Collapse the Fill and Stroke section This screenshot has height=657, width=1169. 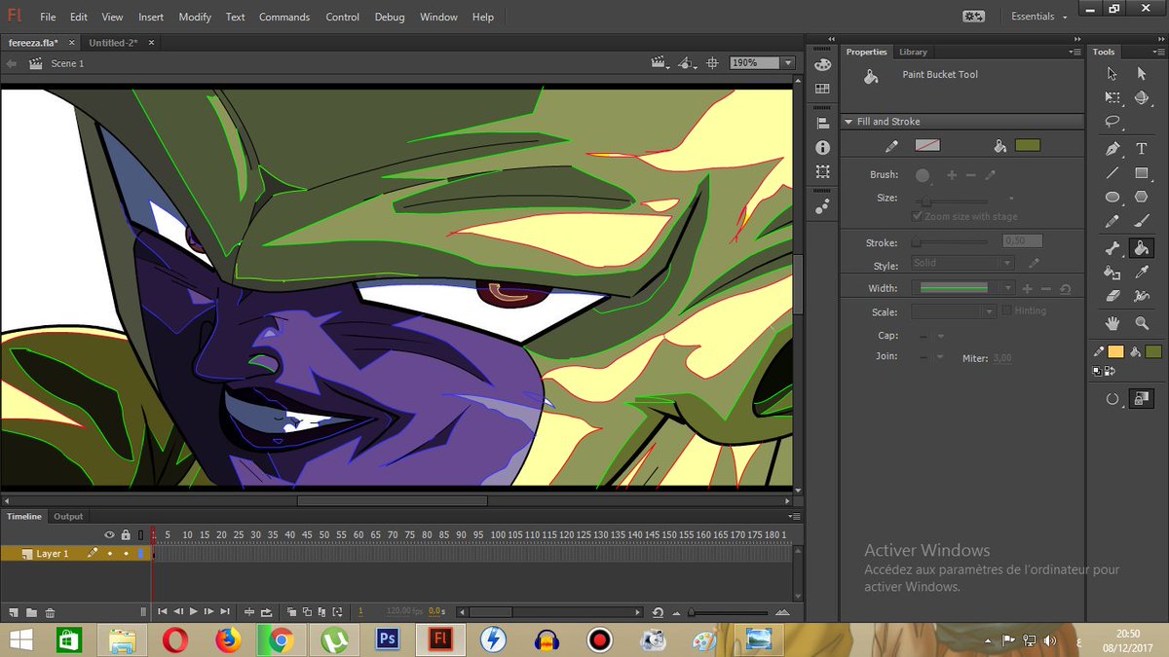[848, 122]
